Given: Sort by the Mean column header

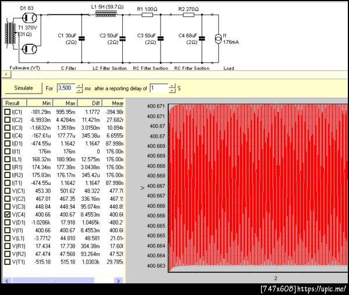Looking at the screenshot, I should click(x=113, y=103).
